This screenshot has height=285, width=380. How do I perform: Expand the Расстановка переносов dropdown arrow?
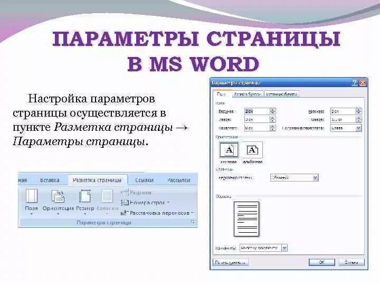[x=192, y=213]
